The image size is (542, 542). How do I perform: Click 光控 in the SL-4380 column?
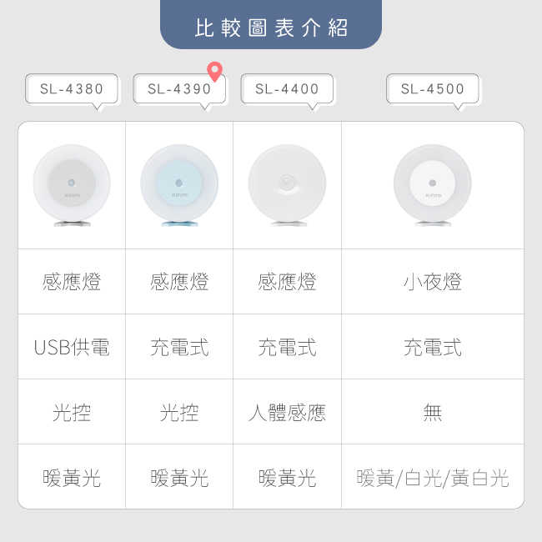[x=72, y=412]
